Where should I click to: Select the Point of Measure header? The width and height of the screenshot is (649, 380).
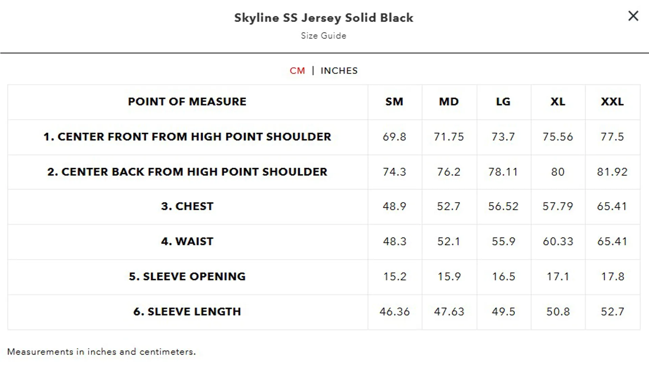coord(187,102)
